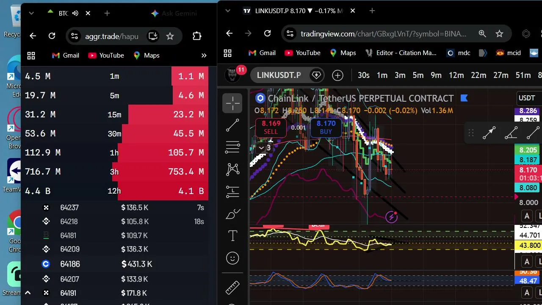The width and height of the screenshot is (542, 305).
Task: Open the mdc bookmark
Action: tap(459, 53)
